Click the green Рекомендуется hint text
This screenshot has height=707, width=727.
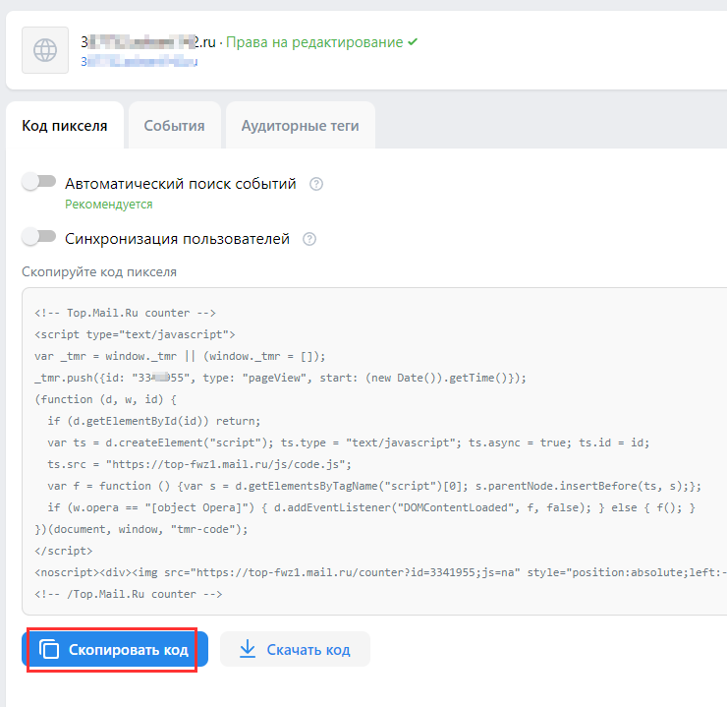[109, 205]
